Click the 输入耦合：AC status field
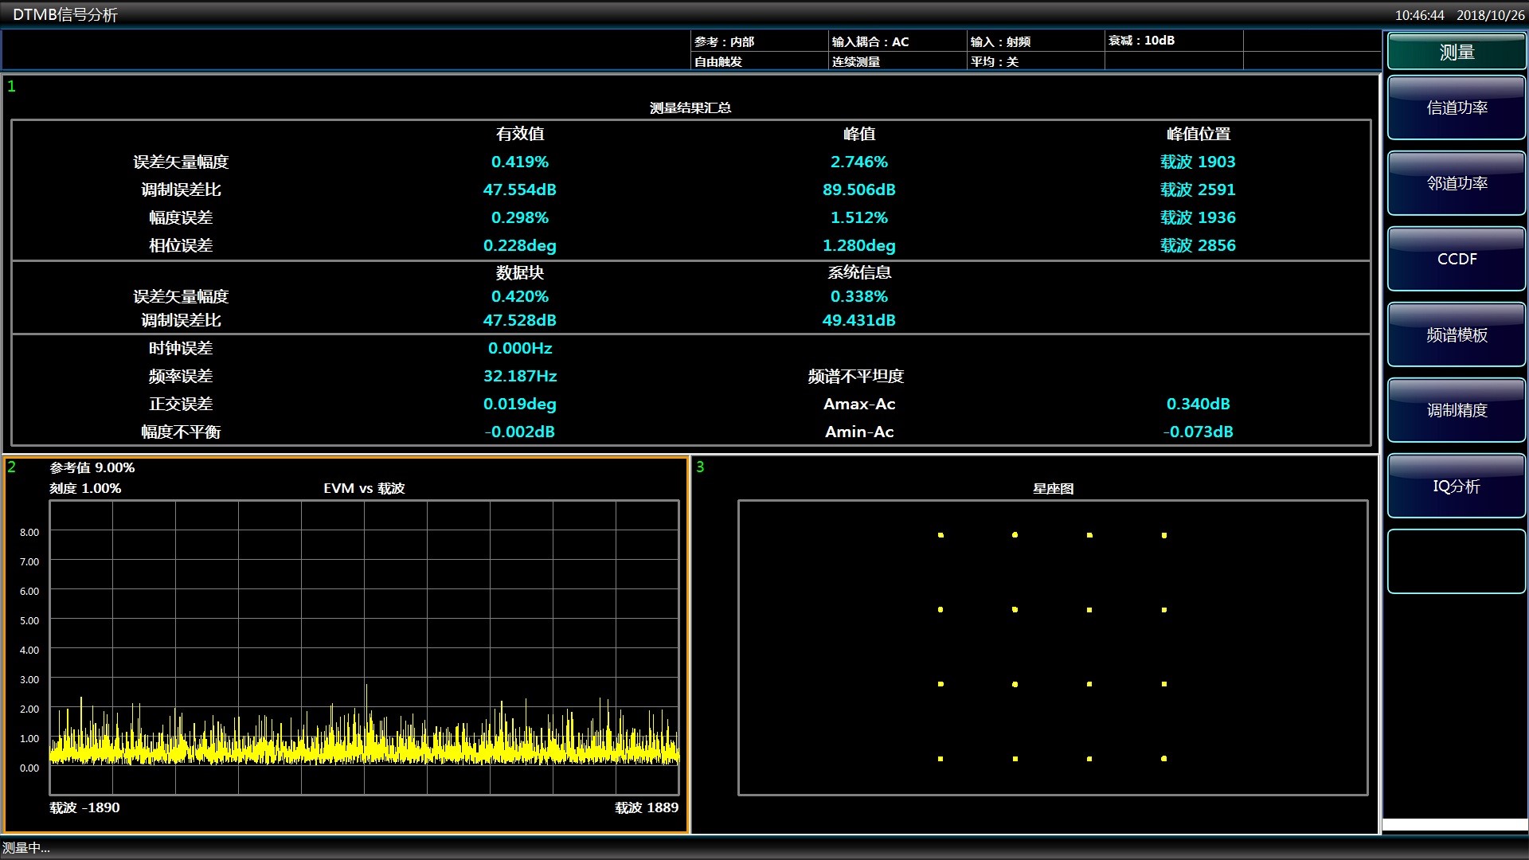 pos(870,41)
